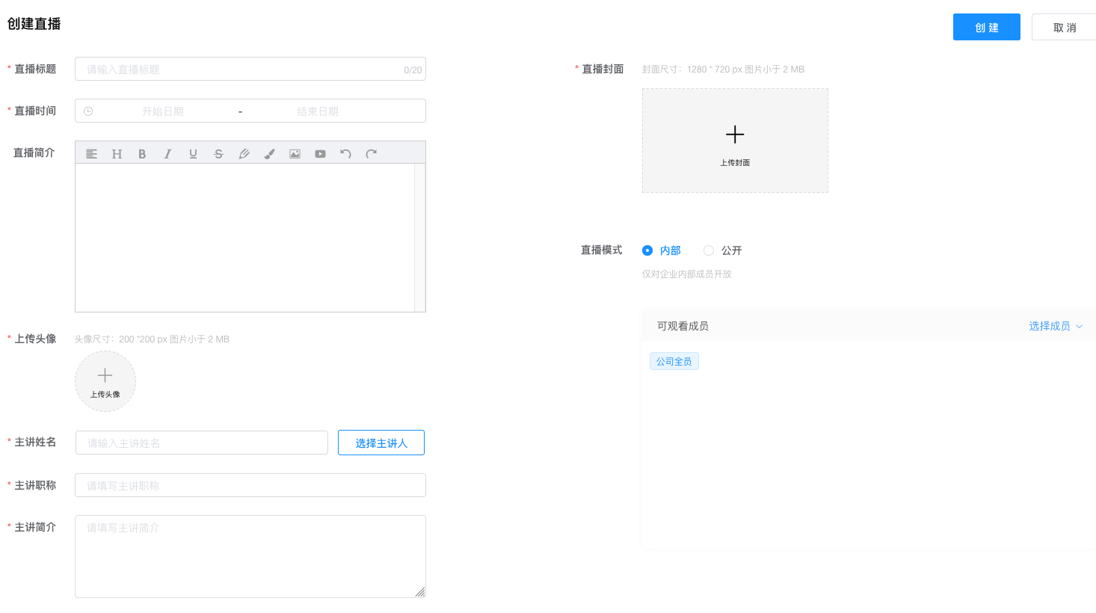Image resolution: width=1096 pixels, height=613 pixels.
Task: Click the 取消 button
Action: (x=1065, y=27)
